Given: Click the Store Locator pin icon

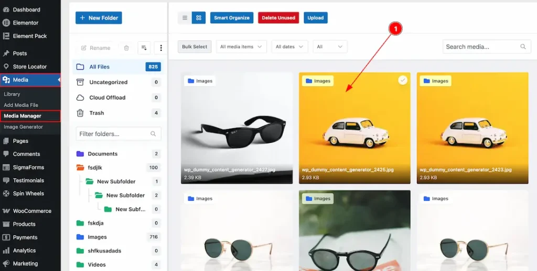Looking at the screenshot, I should pyautogui.click(x=6, y=66).
